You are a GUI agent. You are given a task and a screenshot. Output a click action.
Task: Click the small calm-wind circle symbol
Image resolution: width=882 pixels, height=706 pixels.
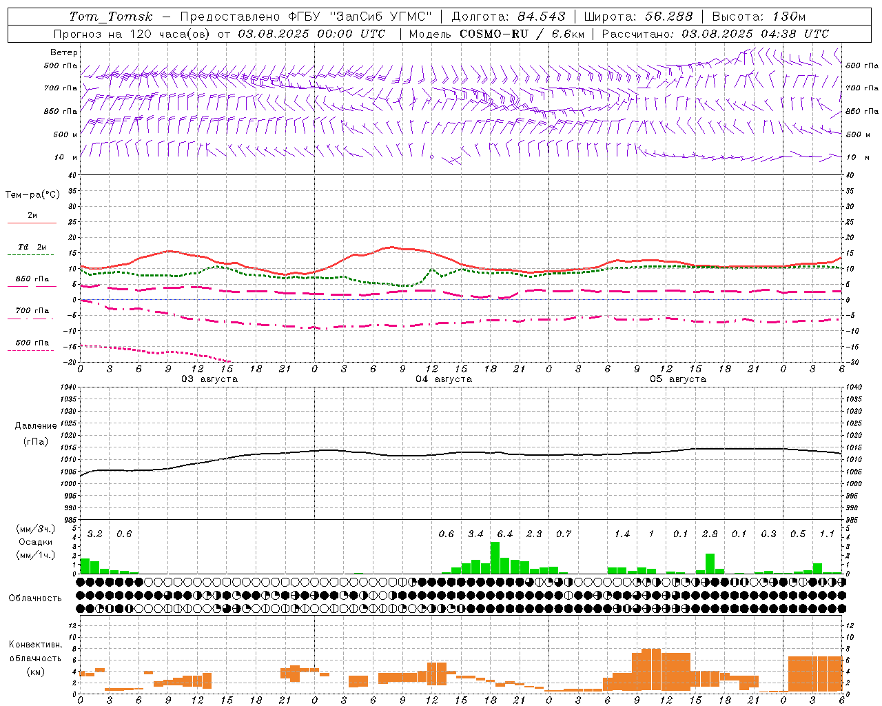432,157
